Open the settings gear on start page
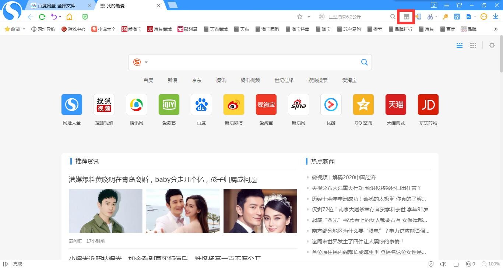 click(492, 45)
